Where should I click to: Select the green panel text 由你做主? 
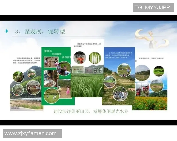(x=66, y=57)
